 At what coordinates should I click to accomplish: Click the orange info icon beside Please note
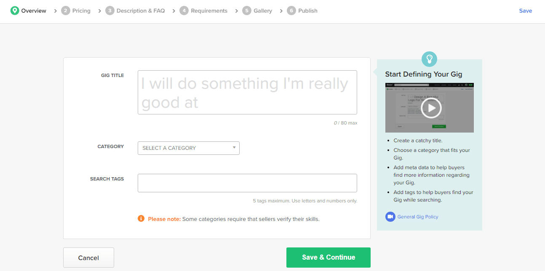coord(141,219)
